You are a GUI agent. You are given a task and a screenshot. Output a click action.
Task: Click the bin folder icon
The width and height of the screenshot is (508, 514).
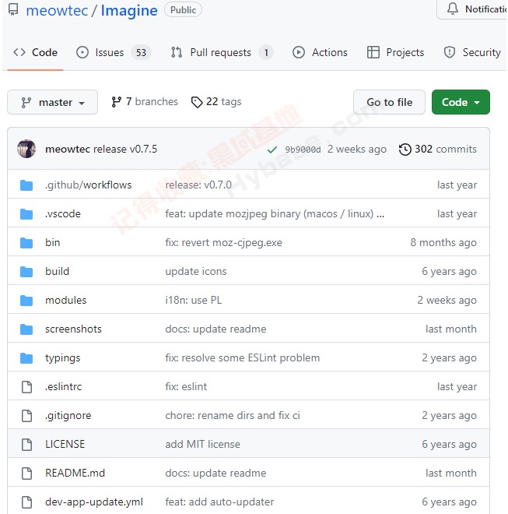click(26, 243)
